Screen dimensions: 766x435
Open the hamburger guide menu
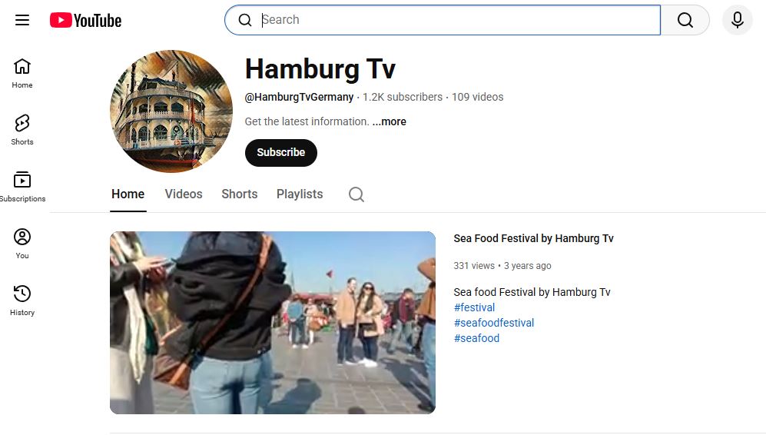(22, 20)
